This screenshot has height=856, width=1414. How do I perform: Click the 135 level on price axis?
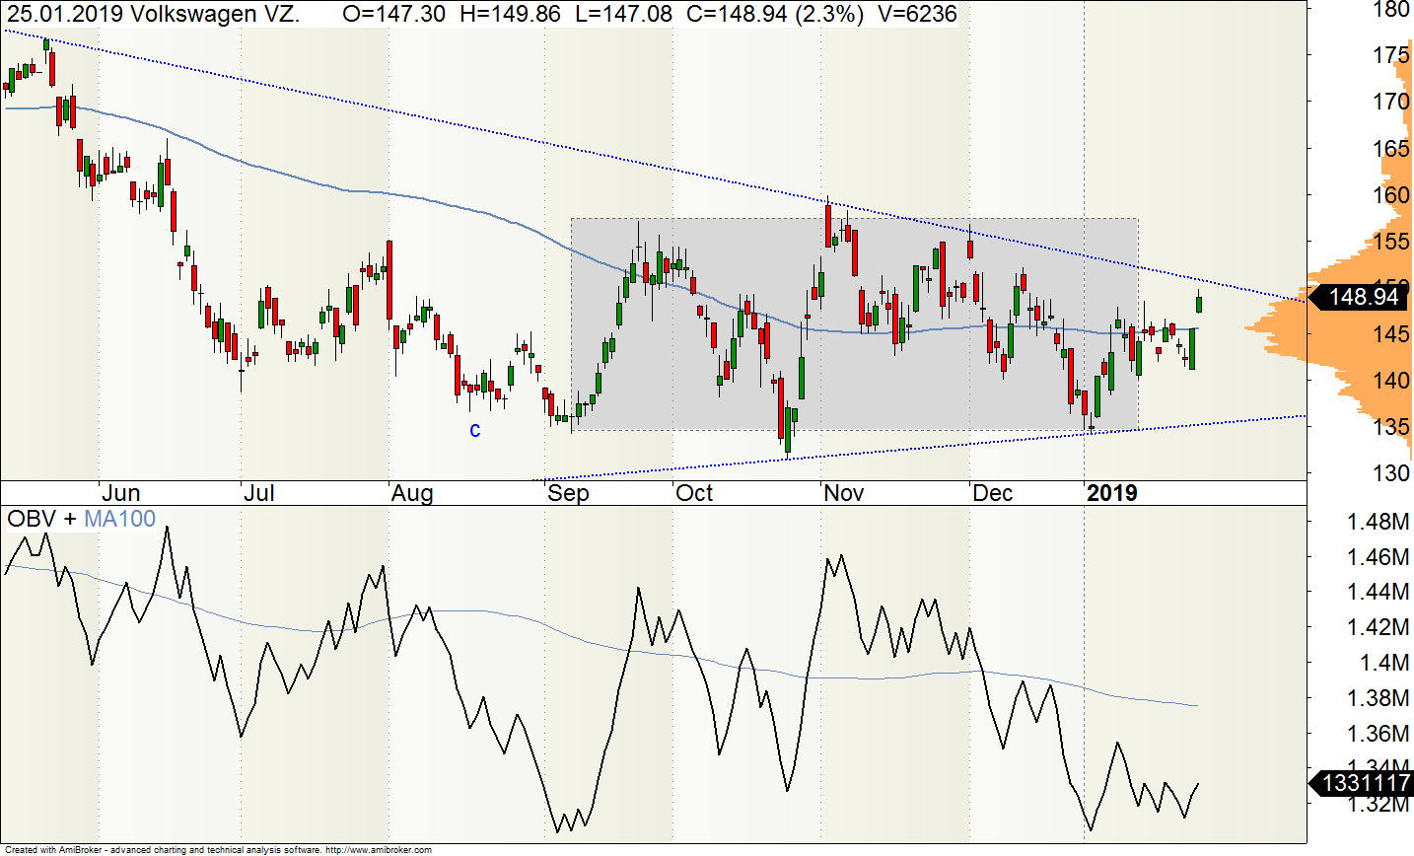pos(1390,427)
